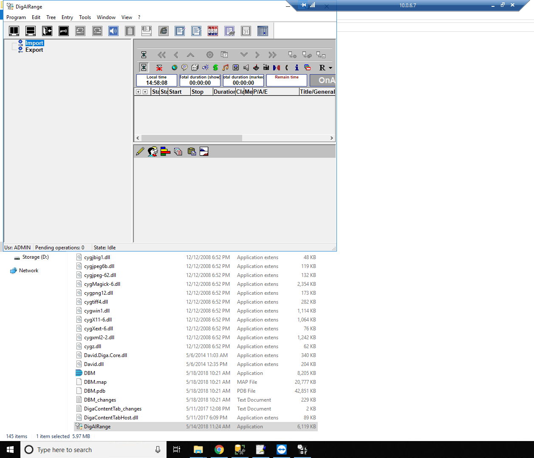
Task: Click the globe filter icon
Action: [x=174, y=67]
